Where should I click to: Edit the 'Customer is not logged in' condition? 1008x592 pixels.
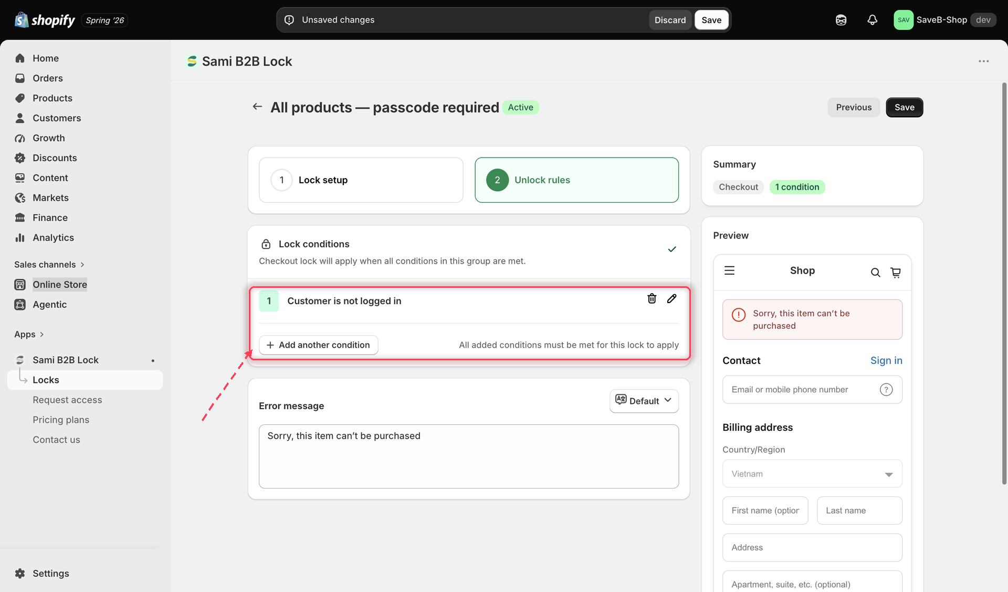click(671, 298)
